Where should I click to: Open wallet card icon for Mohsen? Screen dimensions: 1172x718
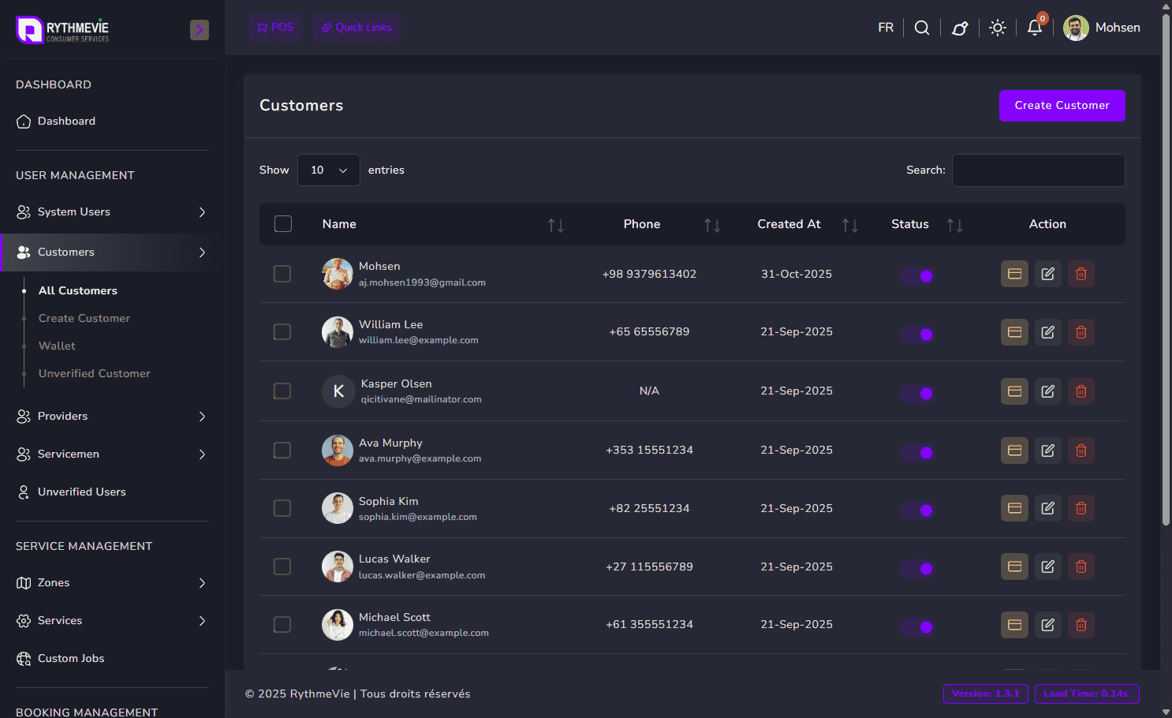tap(1014, 274)
